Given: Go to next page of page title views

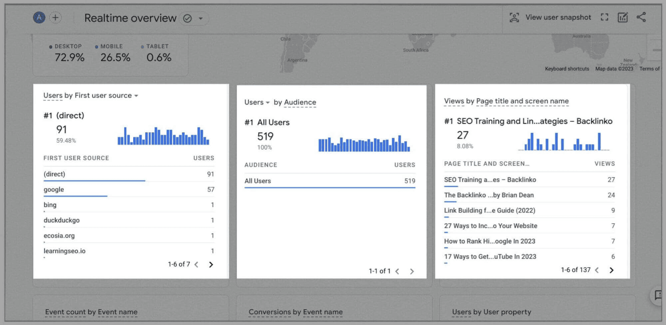Looking at the screenshot, I should tap(611, 270).
